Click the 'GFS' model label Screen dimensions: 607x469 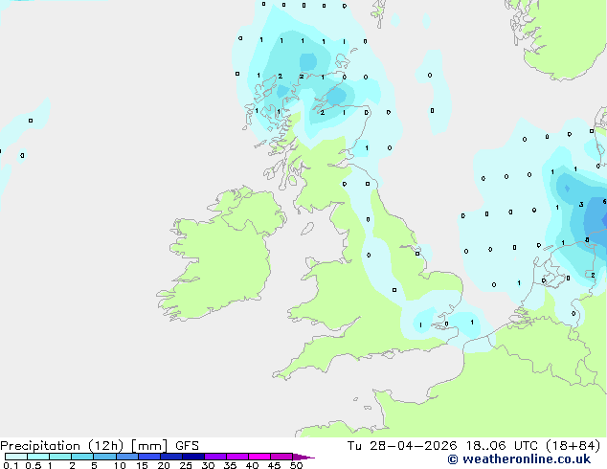(187, 446)
